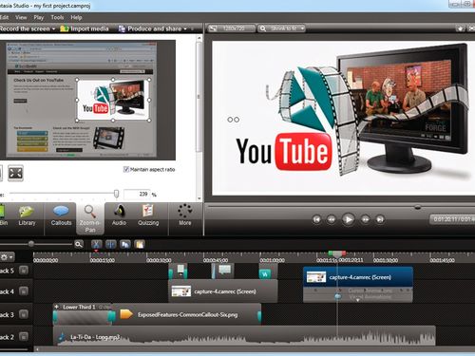Click the Paste clipboard icon above timeline
The width and height of the screenshot is (475, 356).
pos(140,244)
